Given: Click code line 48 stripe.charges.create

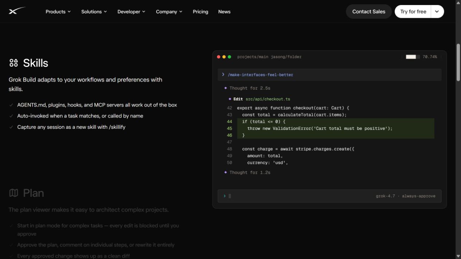Looking at the screenshot, I should coord(298,149).
